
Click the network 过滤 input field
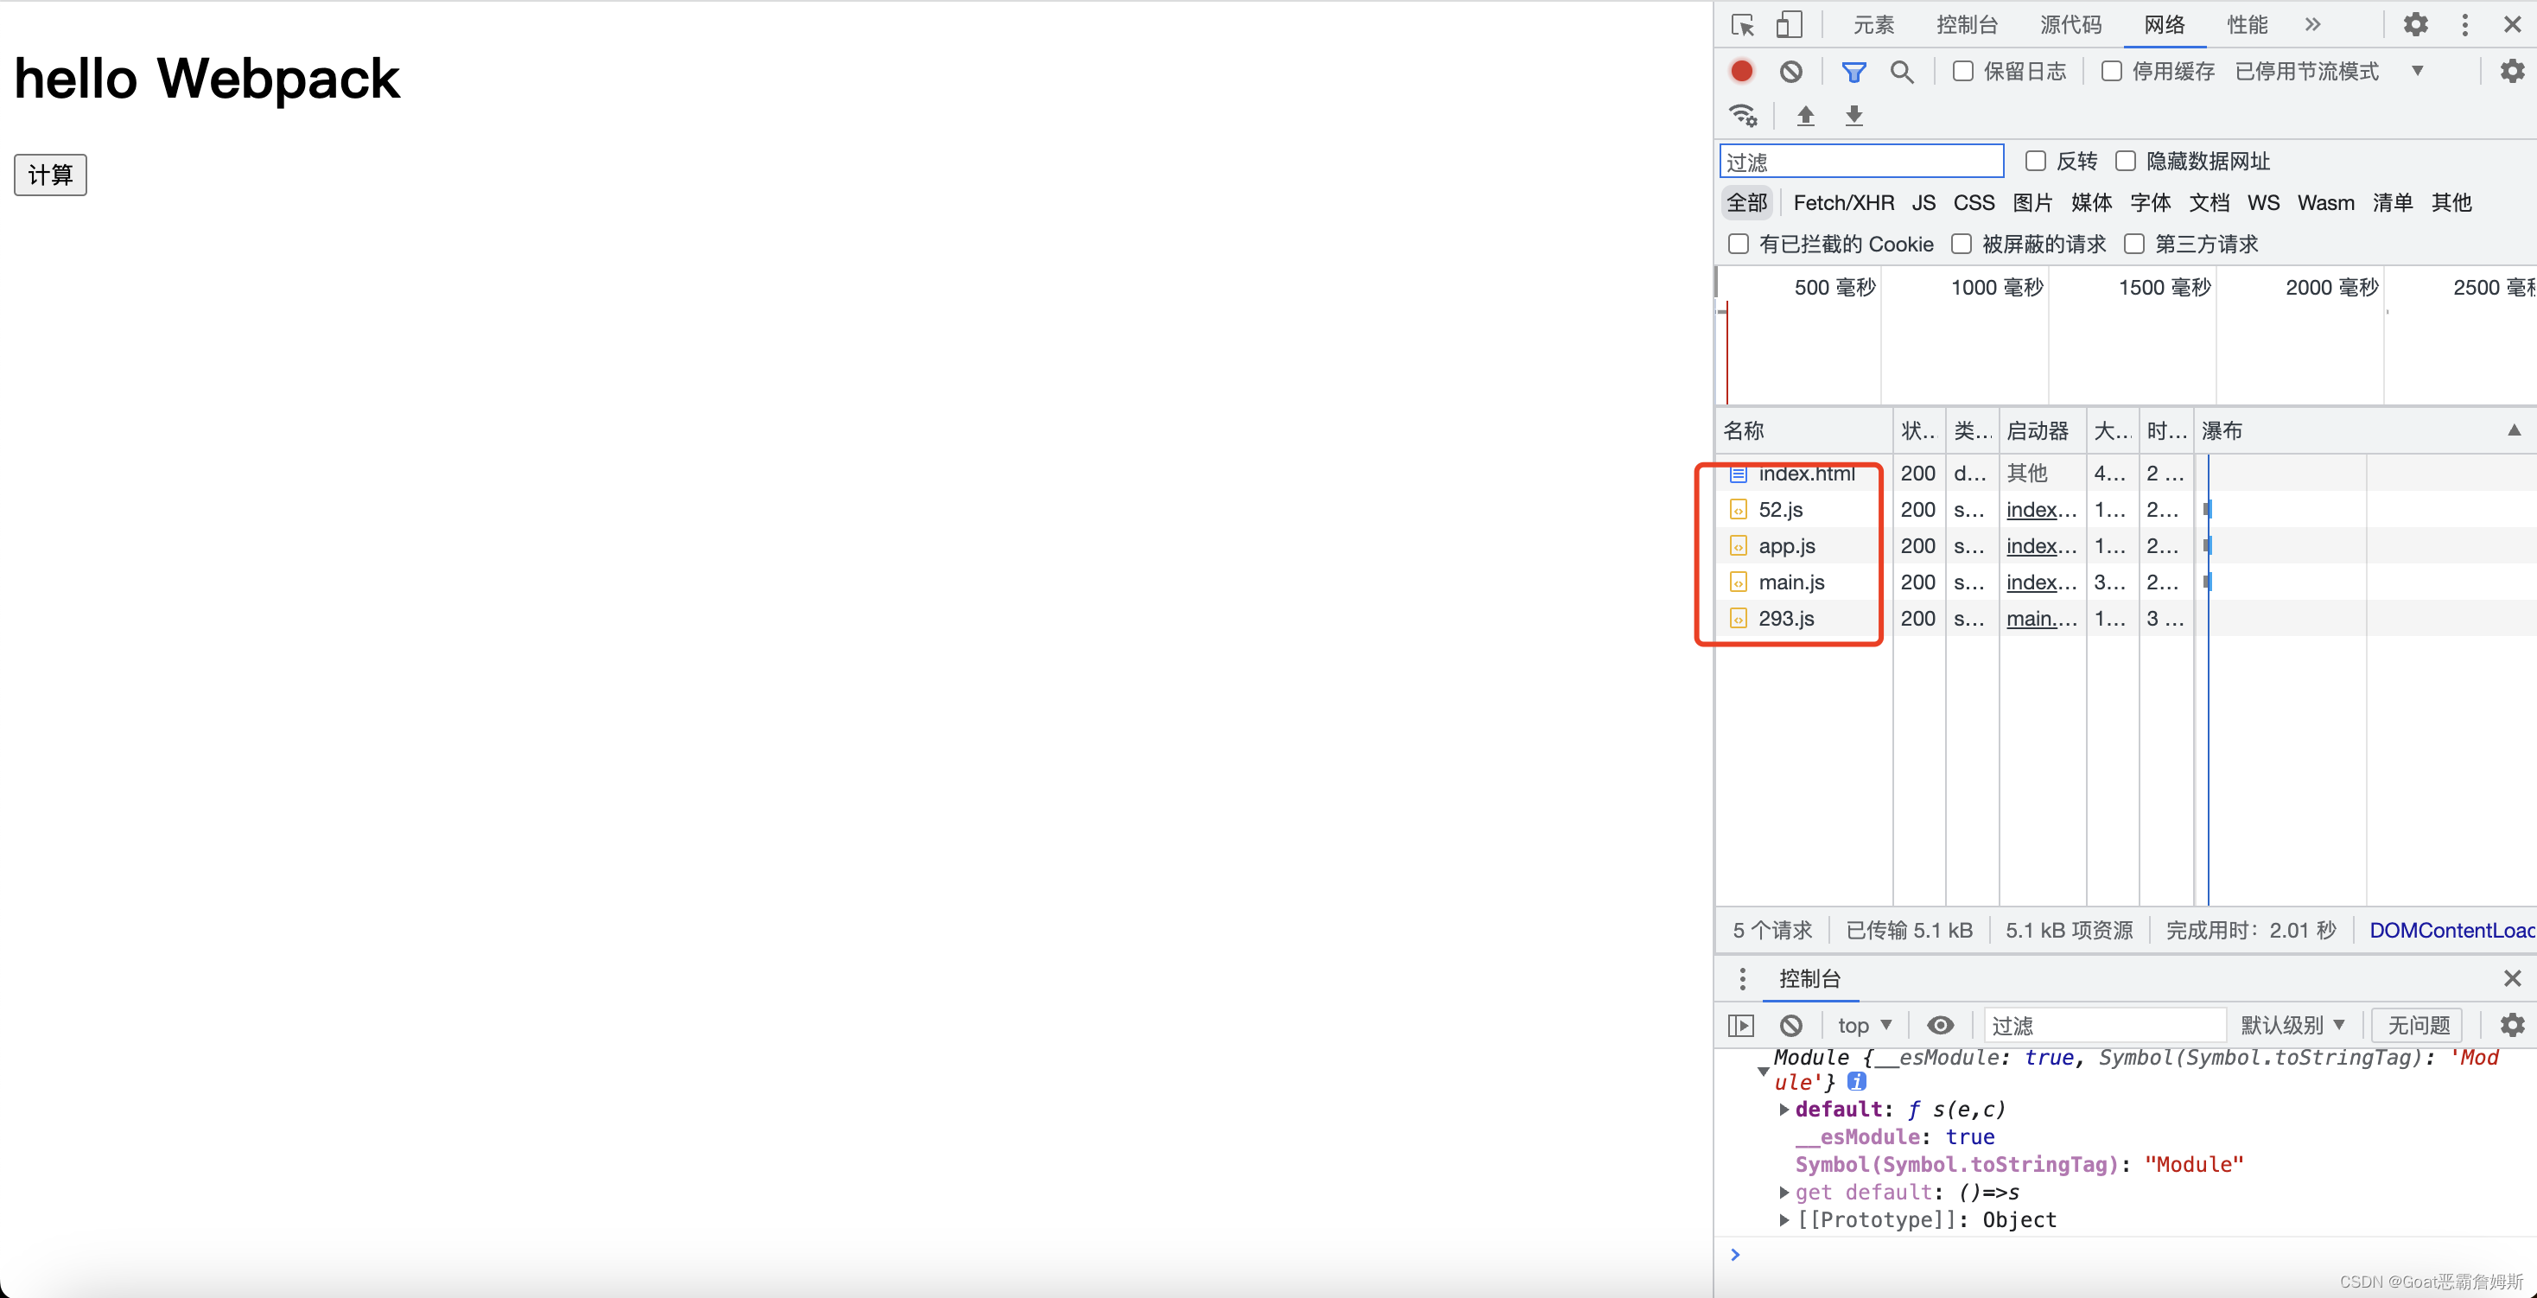click(x=1860, y=162)
